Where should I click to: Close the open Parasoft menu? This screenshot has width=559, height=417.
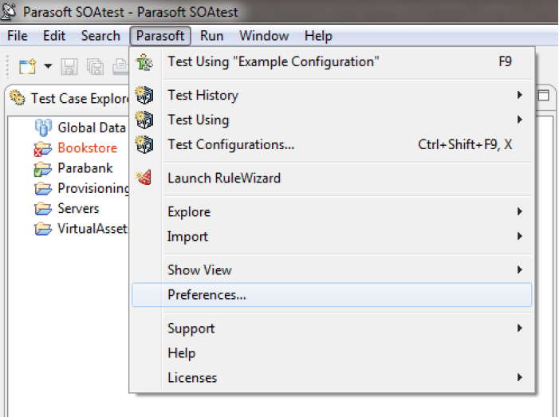coord(160,36)
